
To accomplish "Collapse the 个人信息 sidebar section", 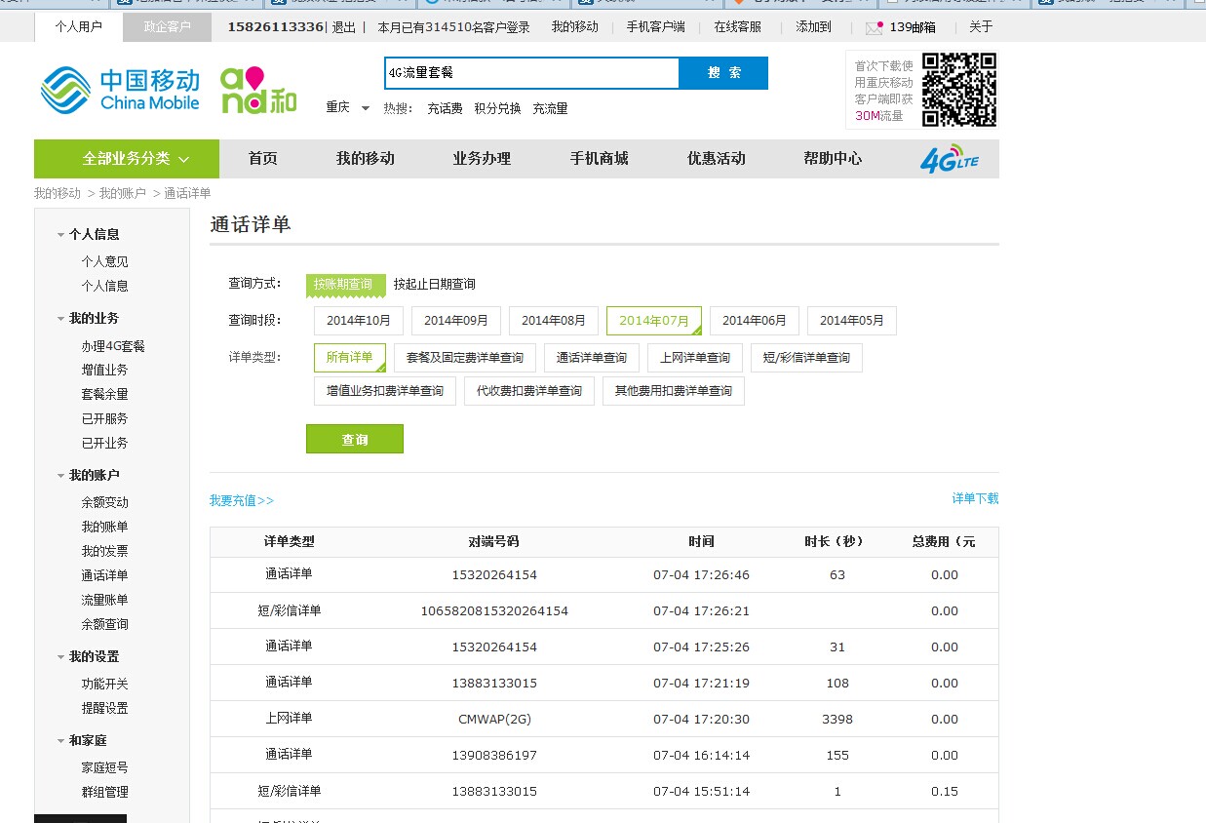I will coord(61,235).
